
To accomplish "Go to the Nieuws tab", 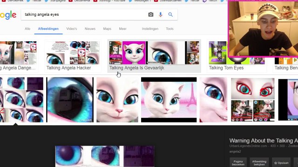I will [x=90, y=29].
